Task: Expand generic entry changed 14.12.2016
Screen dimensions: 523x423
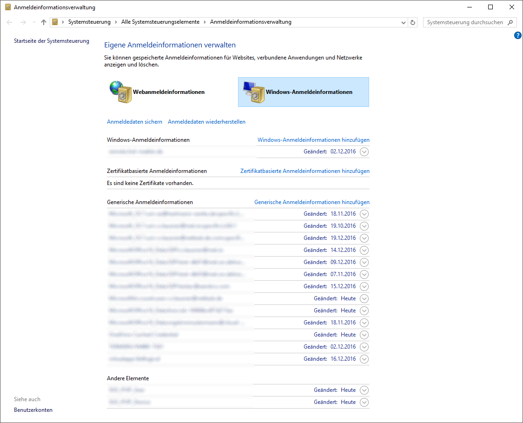Action: 364,250
